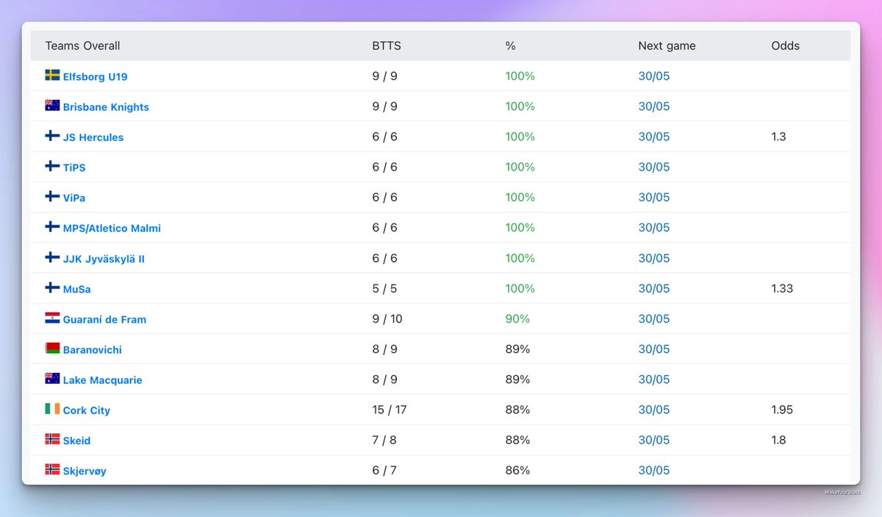882x517 pixels.
Task: Click the Norwegian flag beside Skeid
Action: tap(52, 439)
